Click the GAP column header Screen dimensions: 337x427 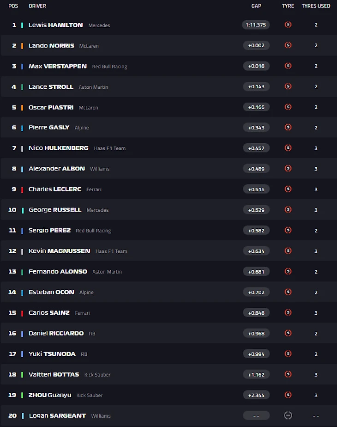coord(256,6)
